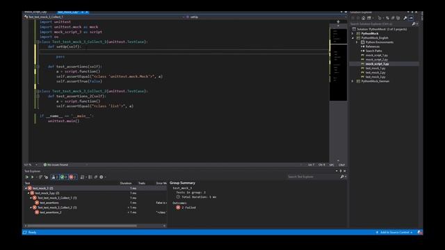Select mock_script_3.py in Solution Explorer

coord(377,64)
